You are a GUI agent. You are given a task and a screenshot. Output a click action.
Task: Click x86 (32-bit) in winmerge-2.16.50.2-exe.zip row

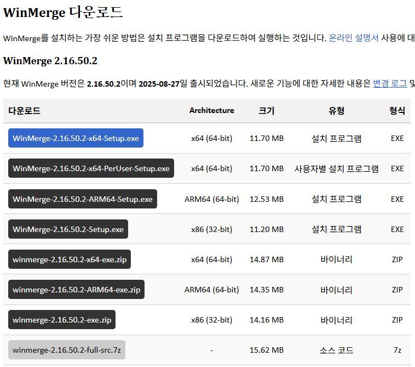[x=212, y=320]
